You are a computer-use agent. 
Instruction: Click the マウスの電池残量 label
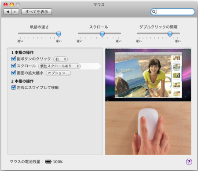coord(26,162)
